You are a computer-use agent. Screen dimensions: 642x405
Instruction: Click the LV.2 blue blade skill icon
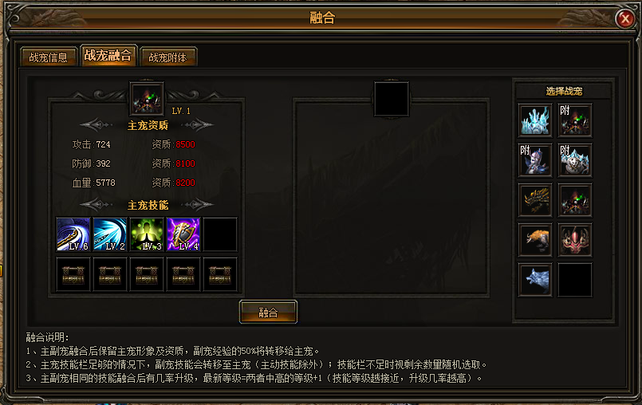tap(110, 234)
